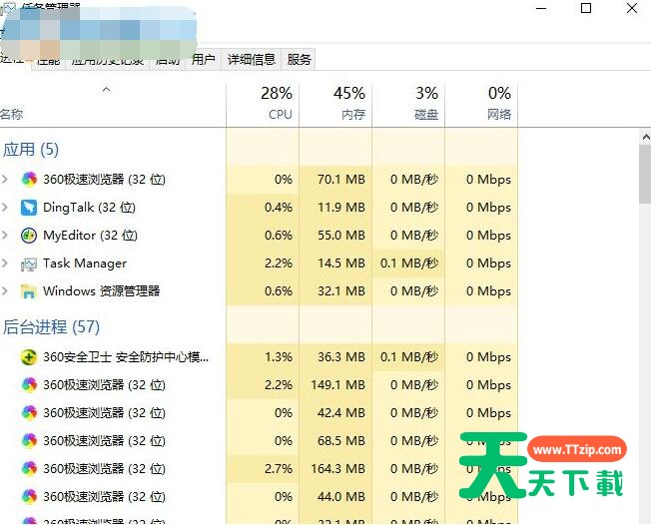This screenshot has height=525, width=651.
Task: Sort processes by the CPU column
Action: tap(263, 104)
